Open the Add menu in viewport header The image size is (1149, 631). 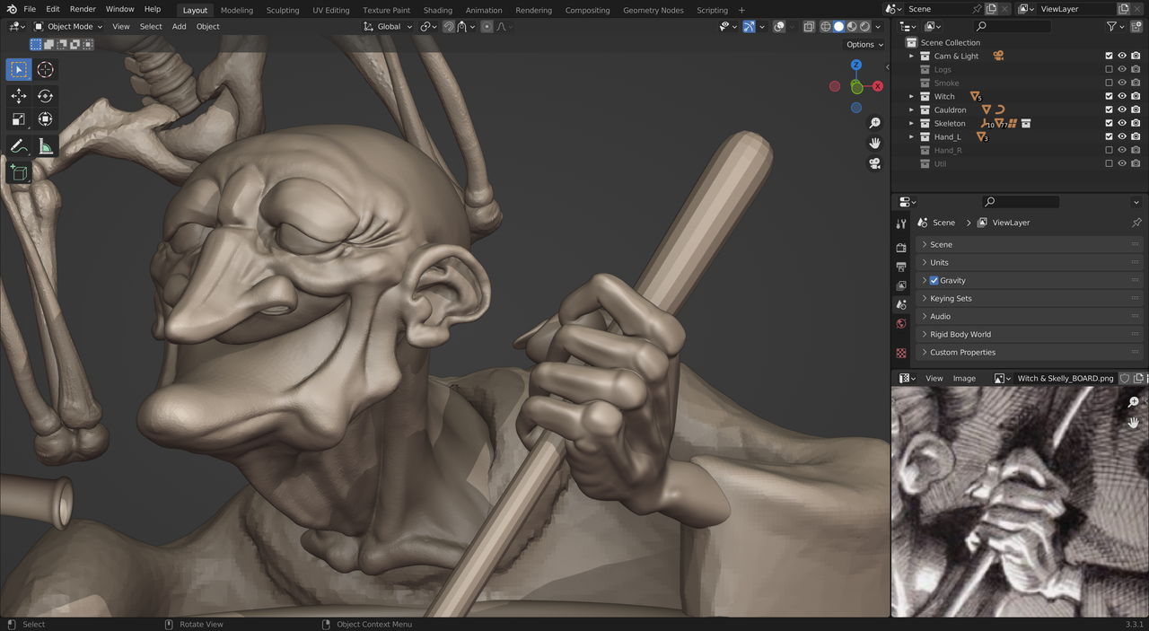point(179,27)
